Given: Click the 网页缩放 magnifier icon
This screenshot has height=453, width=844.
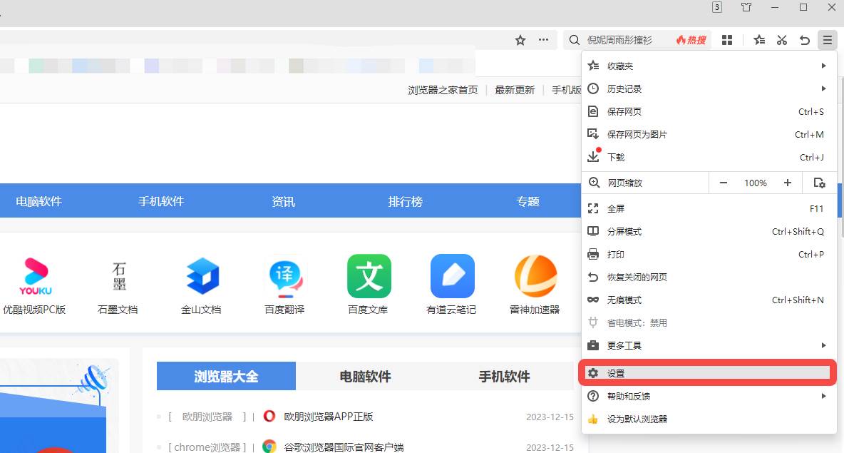Looking at the screenshot, I should (x=594, y=183).
